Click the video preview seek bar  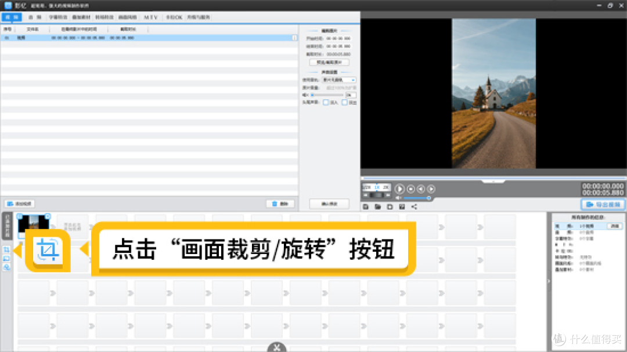pyautogui.click(x=493, y=178)
